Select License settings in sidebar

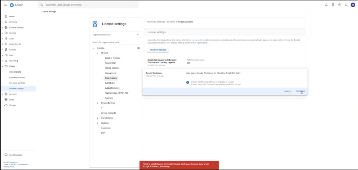(19, 88)
